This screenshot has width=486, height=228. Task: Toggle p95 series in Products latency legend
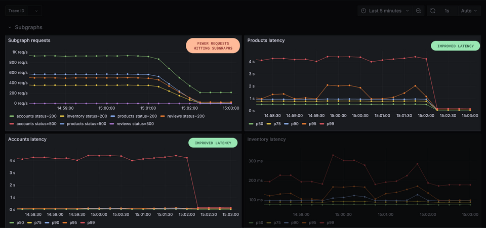click(x=309, y=124)
